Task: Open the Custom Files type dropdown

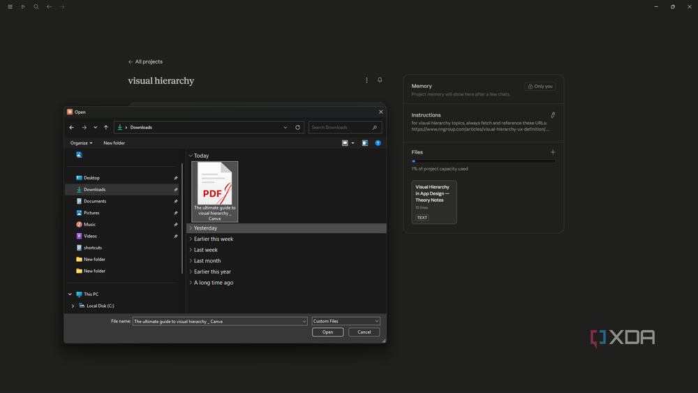Action: pyautogui.click(x=346, y=321)
